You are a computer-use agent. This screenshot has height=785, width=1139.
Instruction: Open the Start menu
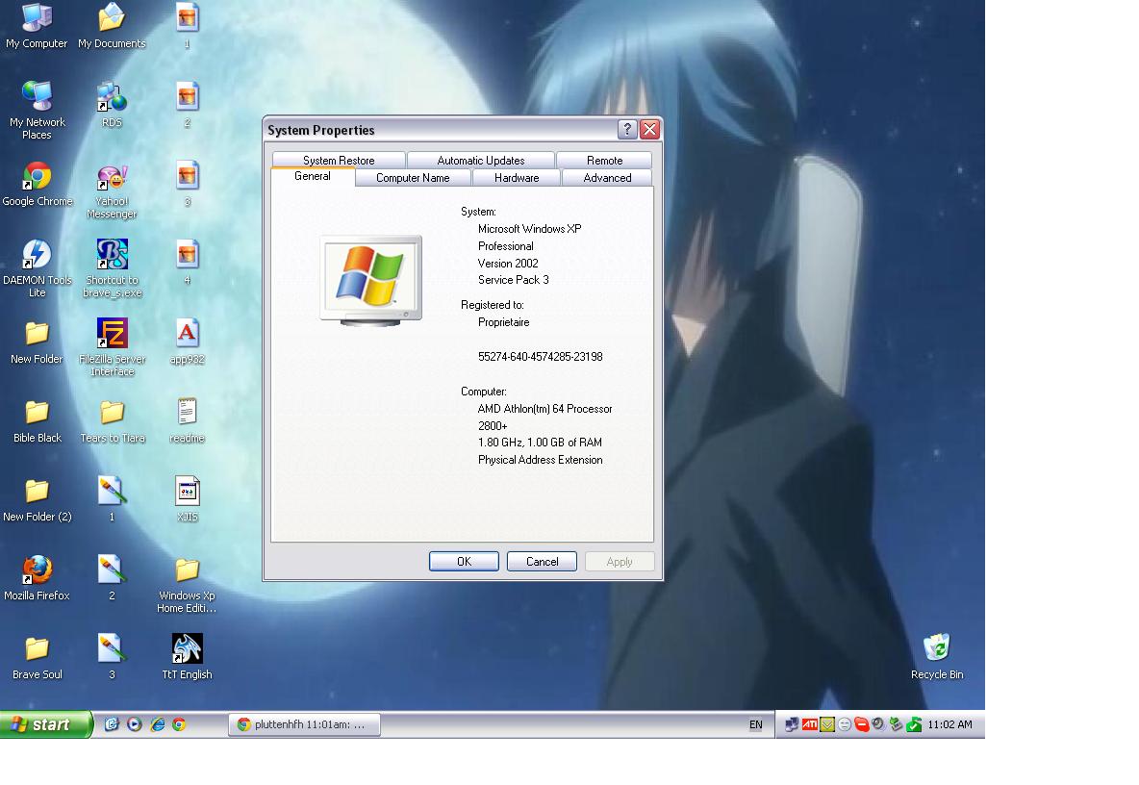[45, 724]
